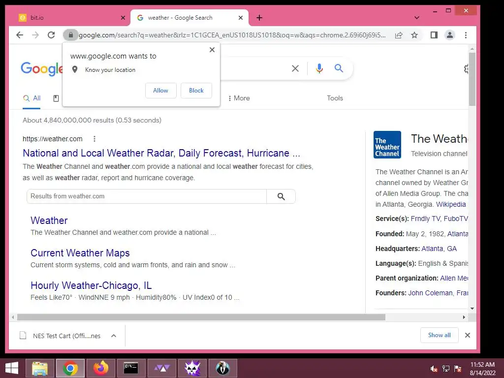Open National and Local Weather Radar result
This screenshot has width=504, height=378.
point(161,153)
